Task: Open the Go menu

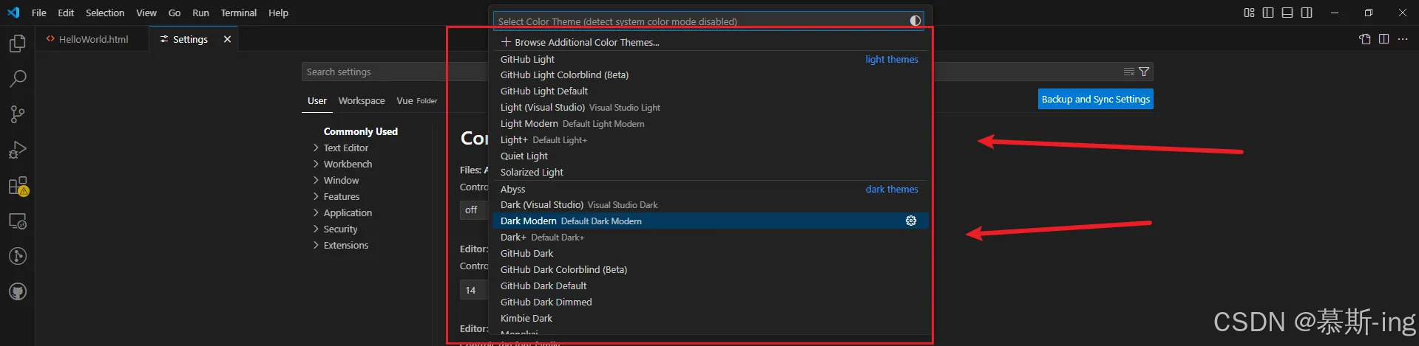Action: [175, 13]
